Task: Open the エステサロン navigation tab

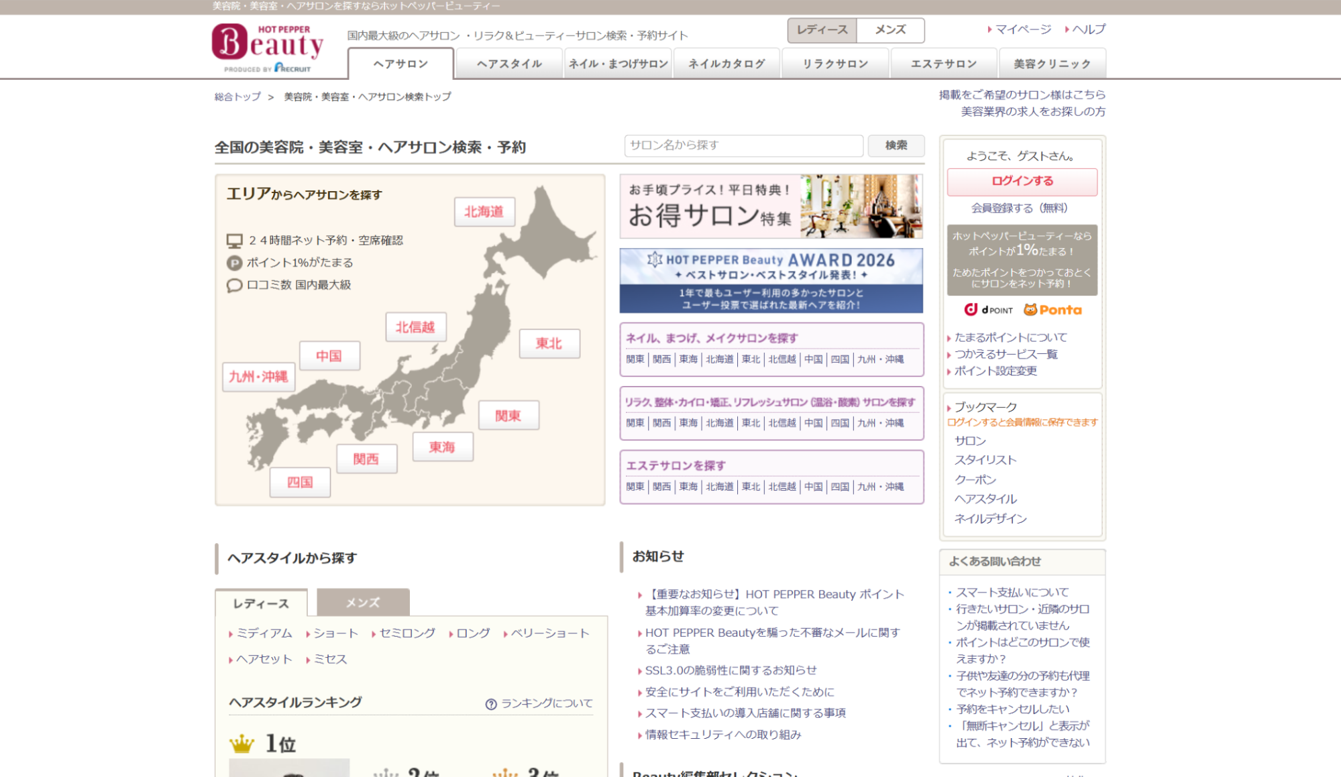Action: tap(943, 64)
